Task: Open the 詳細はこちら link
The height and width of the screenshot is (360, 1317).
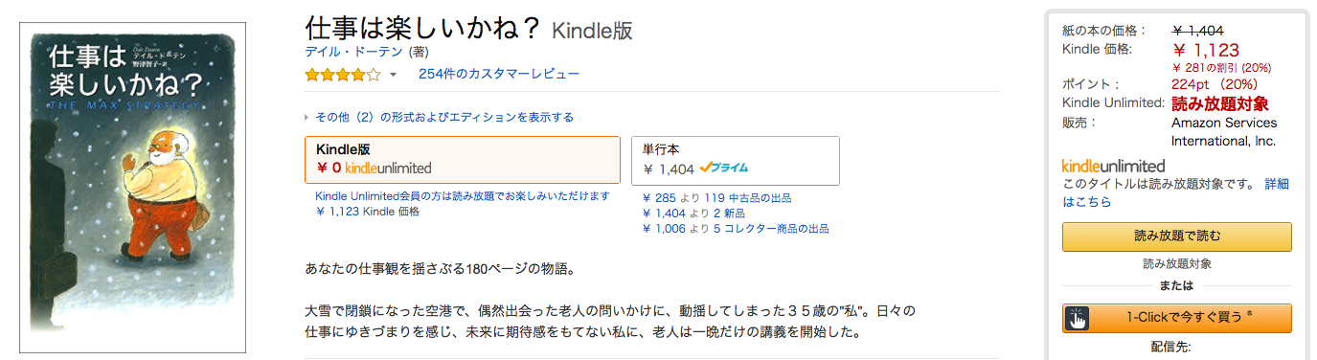Action: [x=1175, y=192]
